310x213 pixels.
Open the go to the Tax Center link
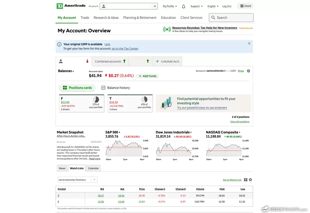coord(125,49)
